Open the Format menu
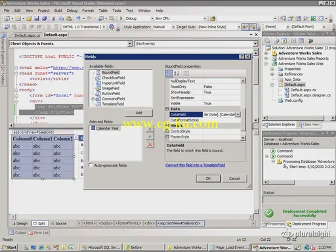 tap(88, 10)
